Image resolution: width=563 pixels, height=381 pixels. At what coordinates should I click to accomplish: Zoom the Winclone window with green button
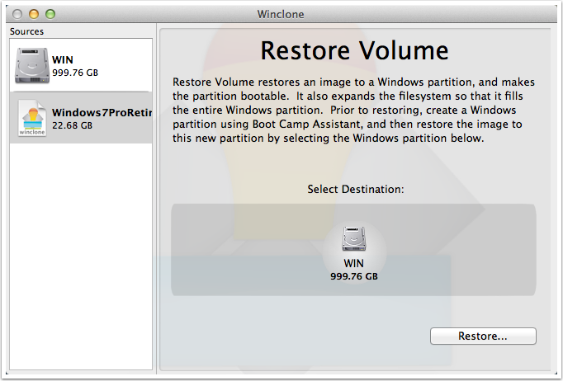pos(50,14)
